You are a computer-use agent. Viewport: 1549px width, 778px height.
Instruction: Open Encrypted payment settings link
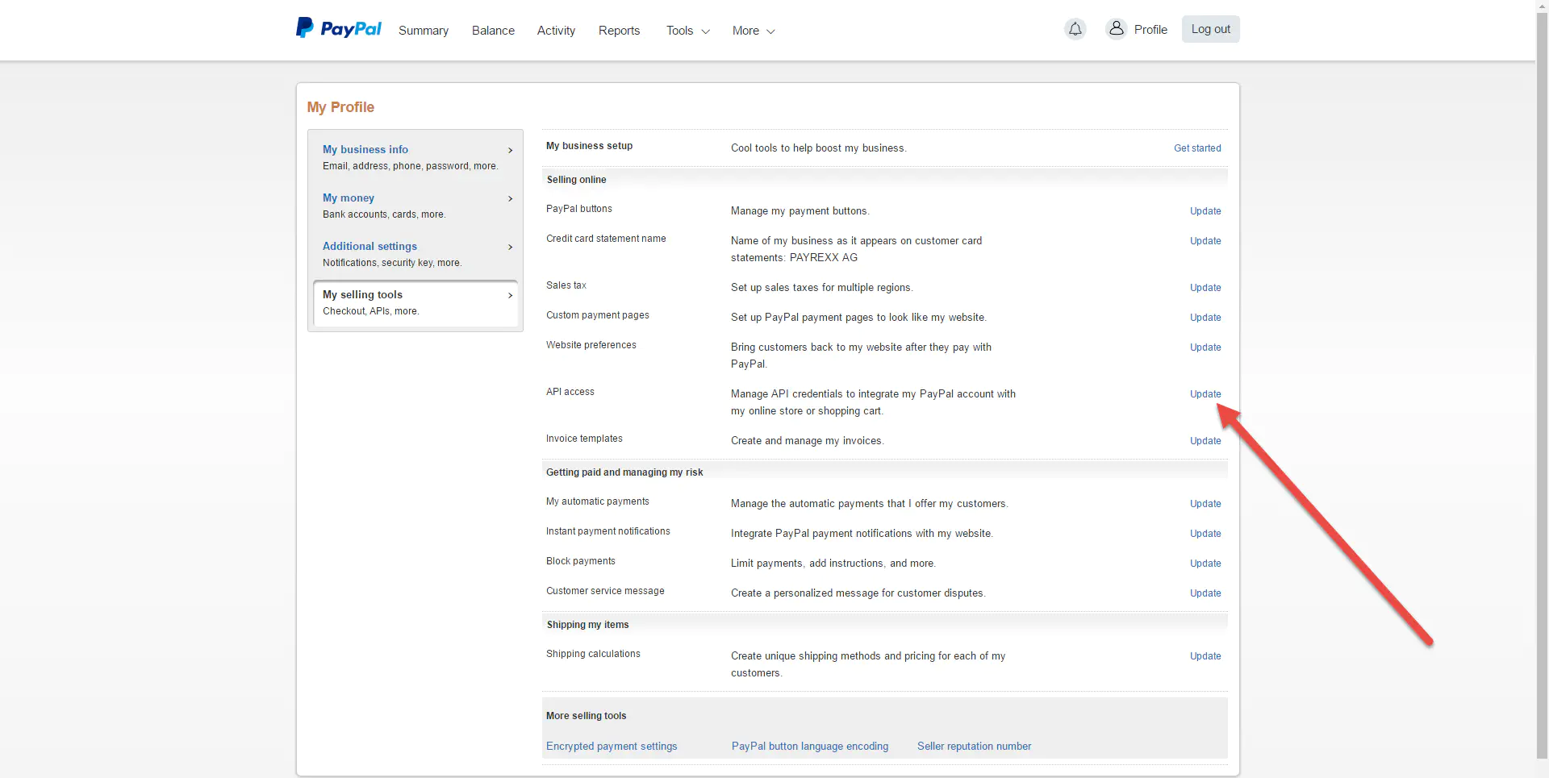[612, 747]
